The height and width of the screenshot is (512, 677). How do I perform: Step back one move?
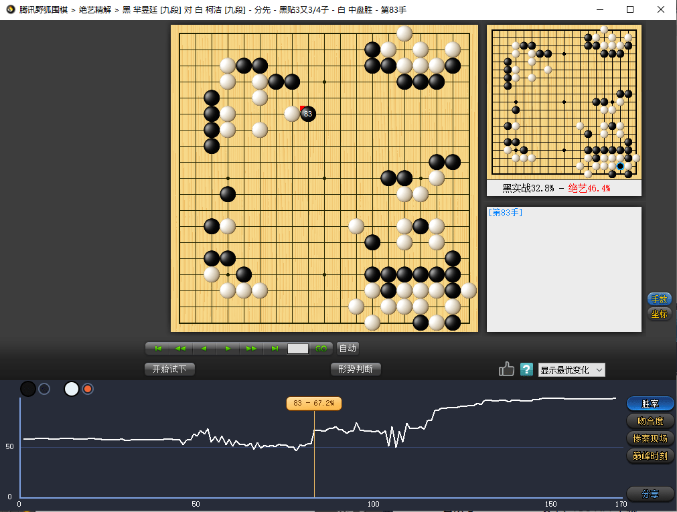click(204, 349)
